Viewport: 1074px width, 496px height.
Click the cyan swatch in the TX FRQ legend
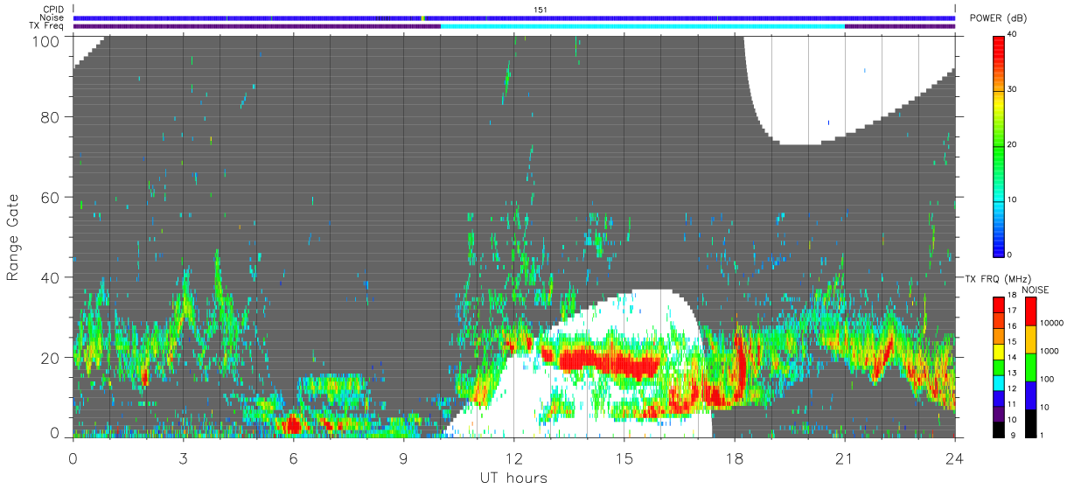coord(998,382)
